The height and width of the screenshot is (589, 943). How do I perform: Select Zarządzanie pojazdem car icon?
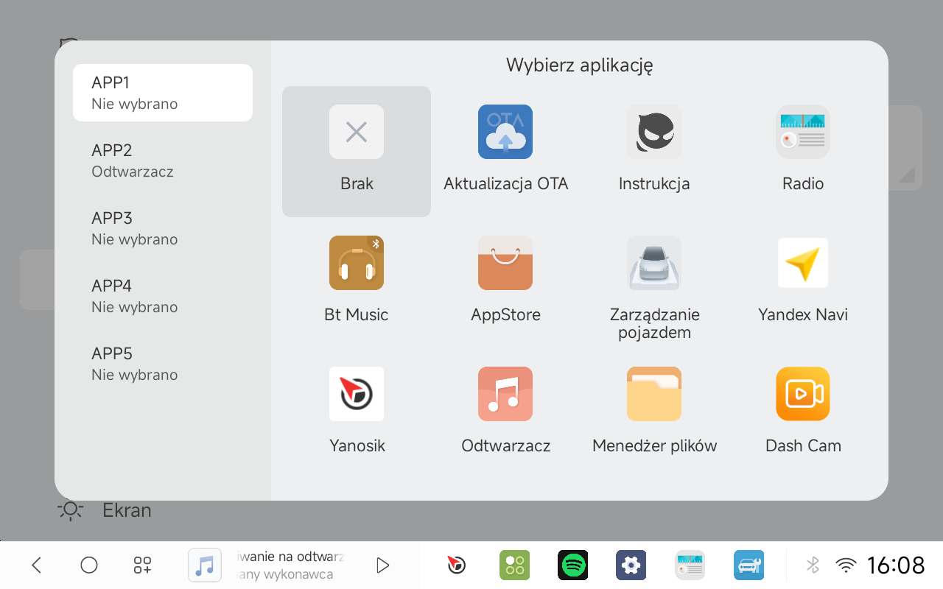pyautogui.click(x=654, y=264)
